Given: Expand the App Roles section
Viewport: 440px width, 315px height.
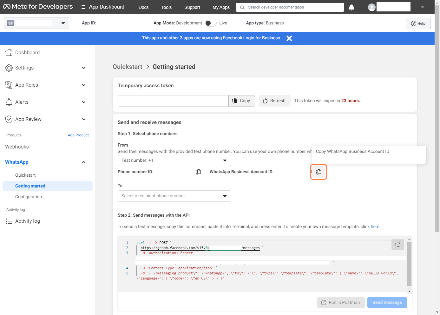Looking at the screenshot, I should pos(84,85).
